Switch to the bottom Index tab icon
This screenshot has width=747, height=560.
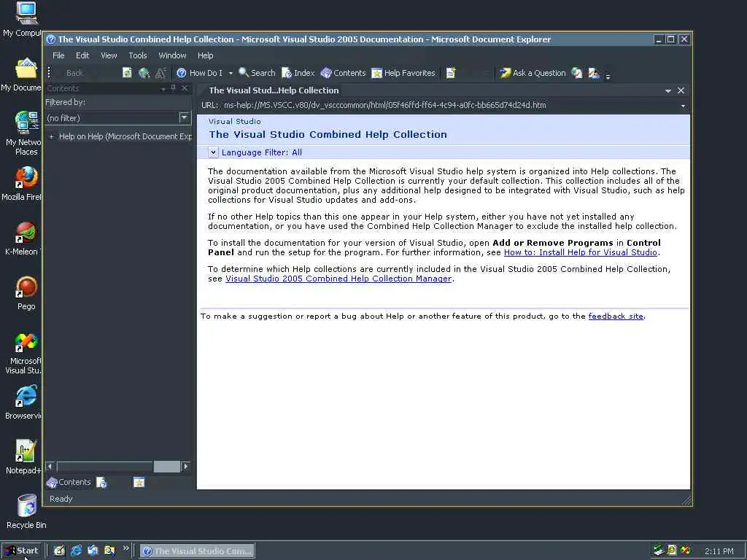101,483
